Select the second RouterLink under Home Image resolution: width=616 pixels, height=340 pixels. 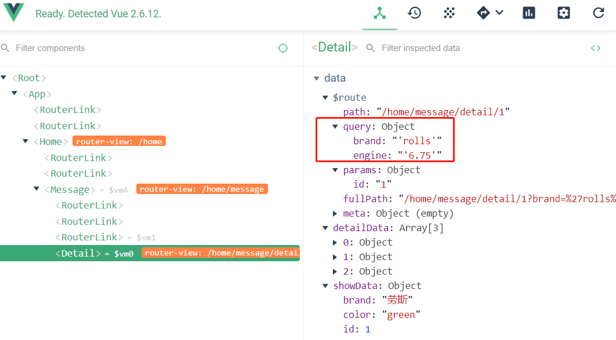click(78, 173)
